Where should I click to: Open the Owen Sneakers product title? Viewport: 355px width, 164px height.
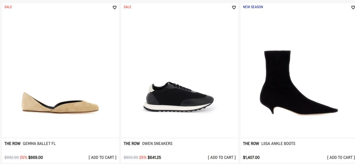157,144
